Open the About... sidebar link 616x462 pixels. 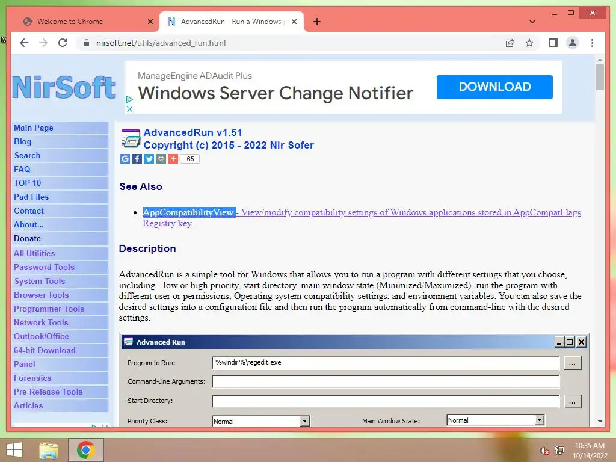(x=29, y=224)
